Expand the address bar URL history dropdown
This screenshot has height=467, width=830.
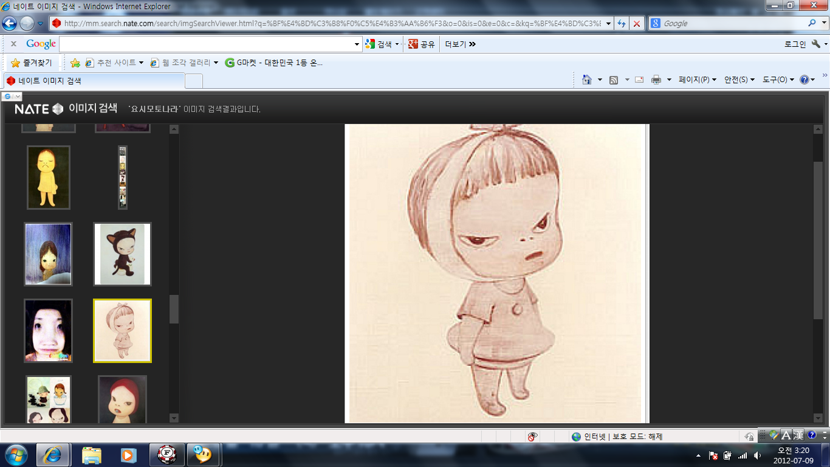(609, 23)
